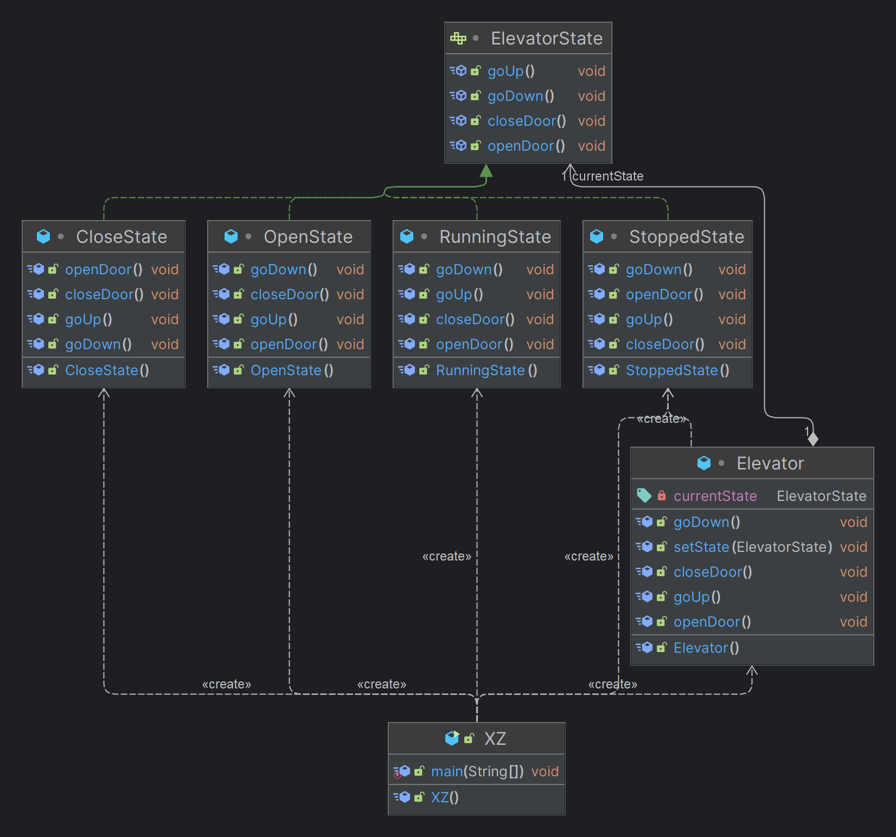
Task: Click the ElevatorState type of currentState field
Action: pos(822,495)
